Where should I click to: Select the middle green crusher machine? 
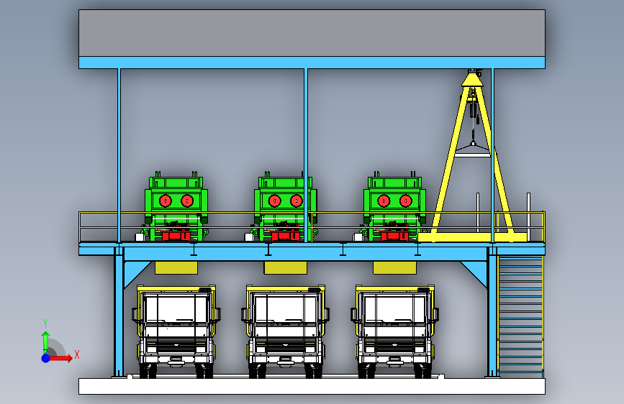click(x=285, y=207)
